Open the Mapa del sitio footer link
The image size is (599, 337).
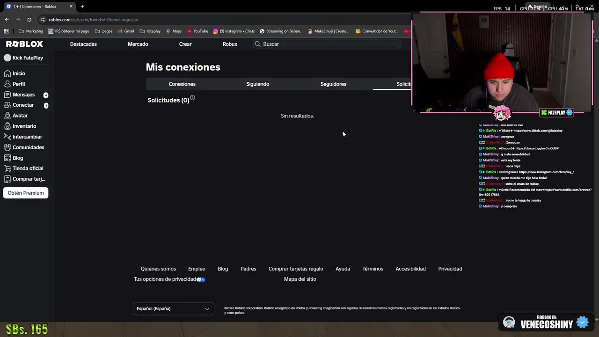300,279
